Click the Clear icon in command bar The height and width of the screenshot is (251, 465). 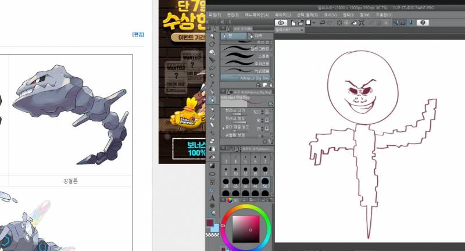(339, 23)
